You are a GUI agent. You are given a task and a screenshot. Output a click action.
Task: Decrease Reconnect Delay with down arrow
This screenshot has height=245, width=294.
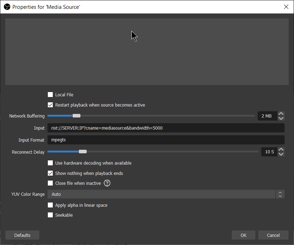(x=281, y=154)
